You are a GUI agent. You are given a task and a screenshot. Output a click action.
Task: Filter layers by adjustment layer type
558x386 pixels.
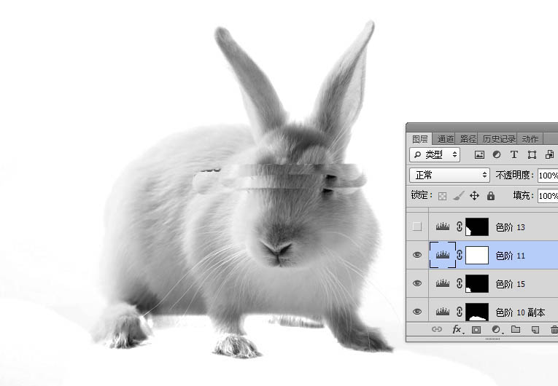point(497,154)
